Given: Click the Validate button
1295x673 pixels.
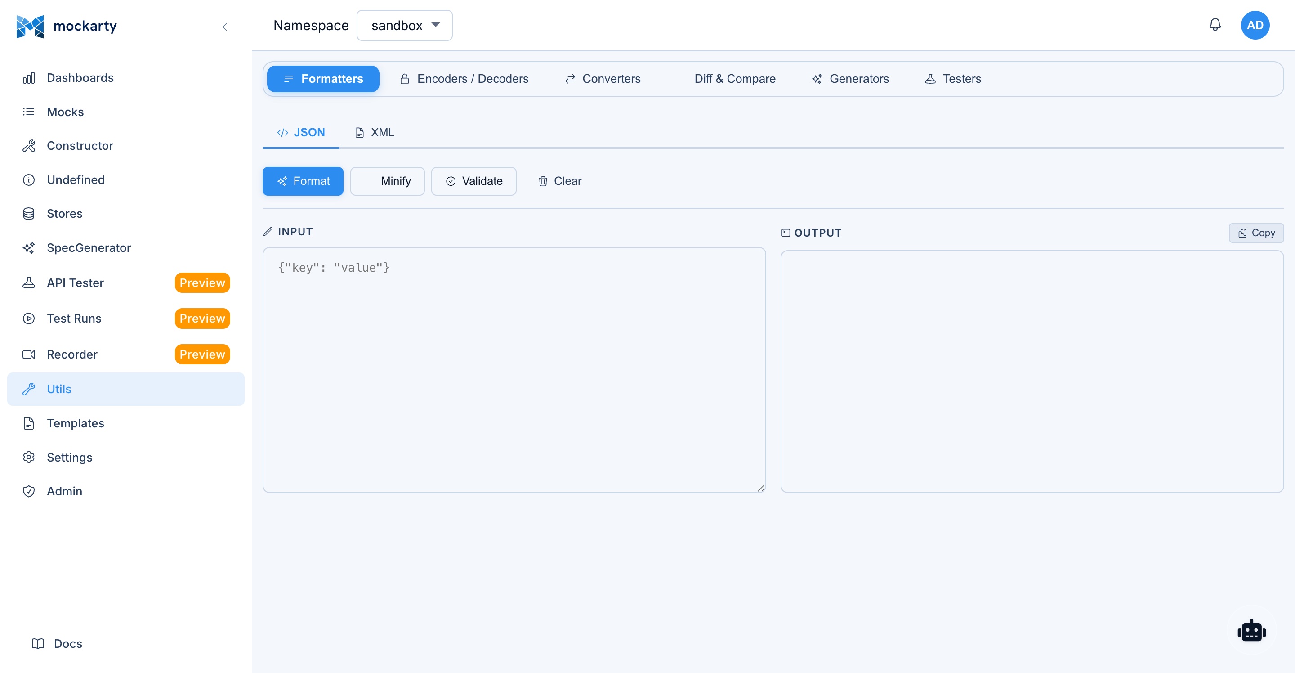Looking at the screenshot, I should tap(473, 181).
